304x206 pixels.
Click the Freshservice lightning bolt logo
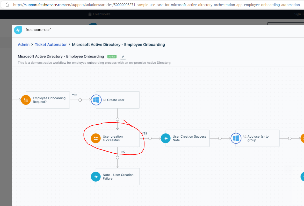click(x=18, y=30)
